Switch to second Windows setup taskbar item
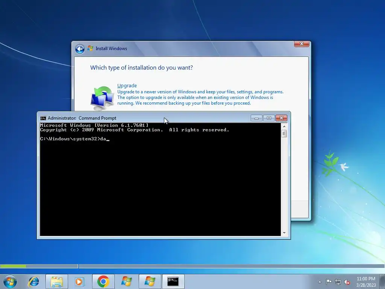 [x=150, y=281]
